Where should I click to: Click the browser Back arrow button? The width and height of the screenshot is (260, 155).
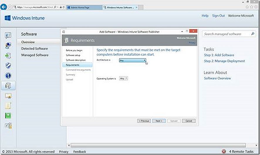(4, 7)
